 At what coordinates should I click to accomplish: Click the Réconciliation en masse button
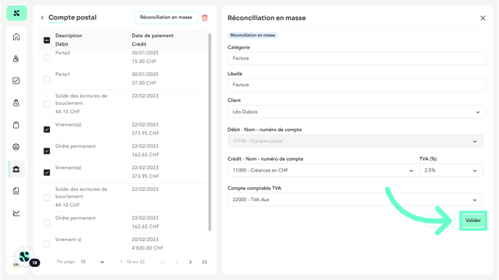(166, 17)
